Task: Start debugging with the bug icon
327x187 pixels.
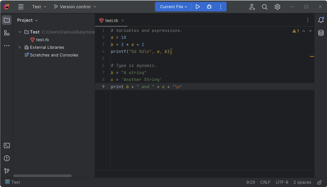Action: click(x=209, y=7)
